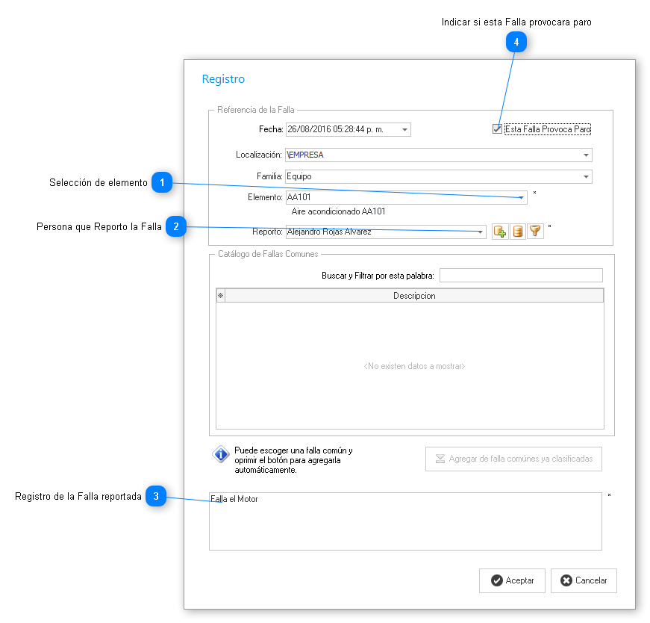Click the blue information icon
The width and height of the screenshot is (650, 623).
(x=221, y=454)
